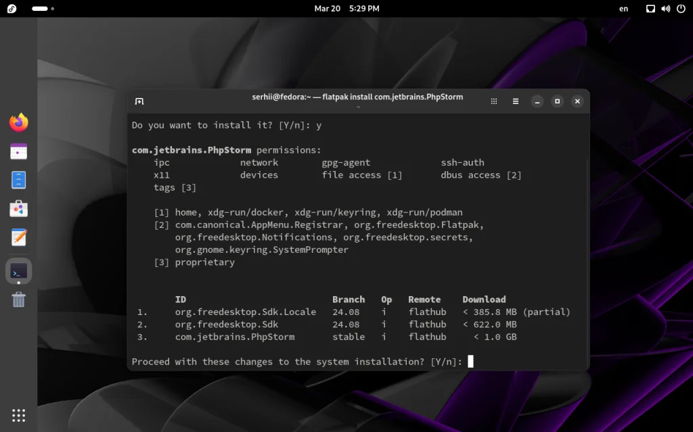Open the Trash from the dock

click(18, 299)
